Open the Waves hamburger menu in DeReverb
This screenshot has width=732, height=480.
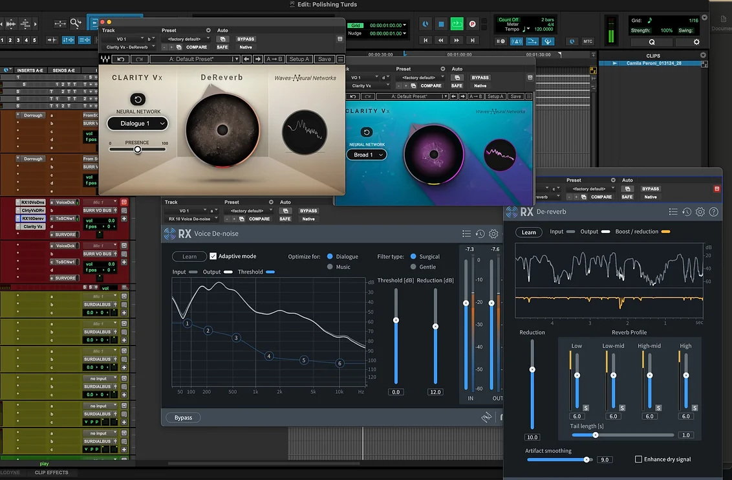pyautogui.click(x=340, y=60)
